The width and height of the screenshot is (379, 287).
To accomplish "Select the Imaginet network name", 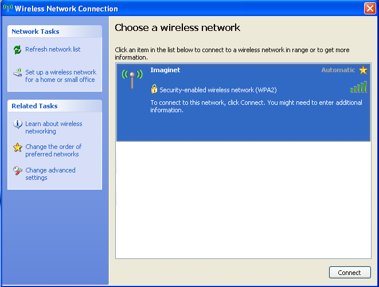I will click(x=165, y=70).
